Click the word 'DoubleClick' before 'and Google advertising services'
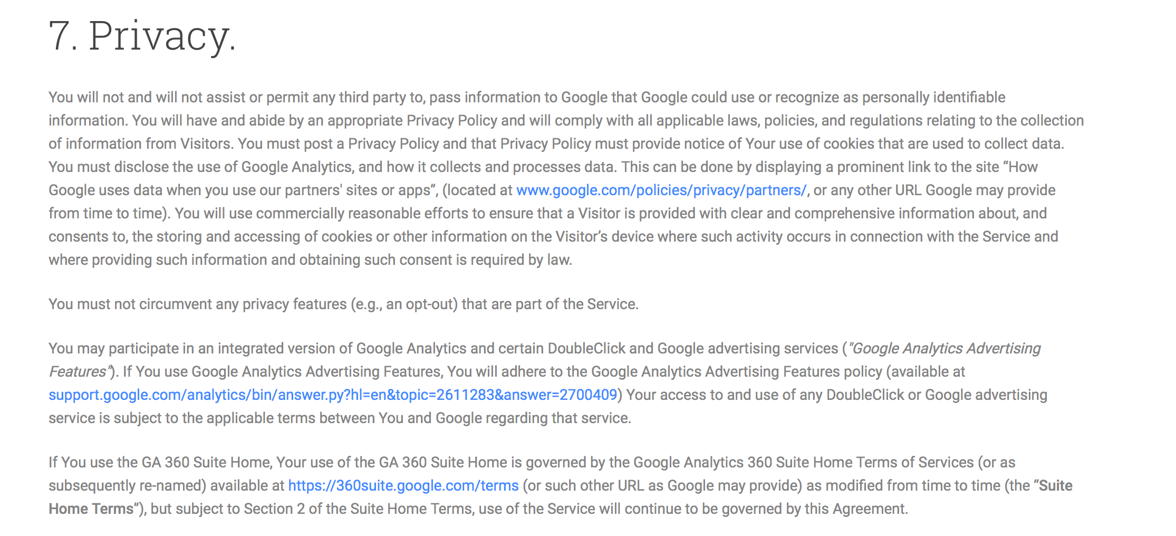The height and width of the screenshot is (536, 1176). [586, 348]
